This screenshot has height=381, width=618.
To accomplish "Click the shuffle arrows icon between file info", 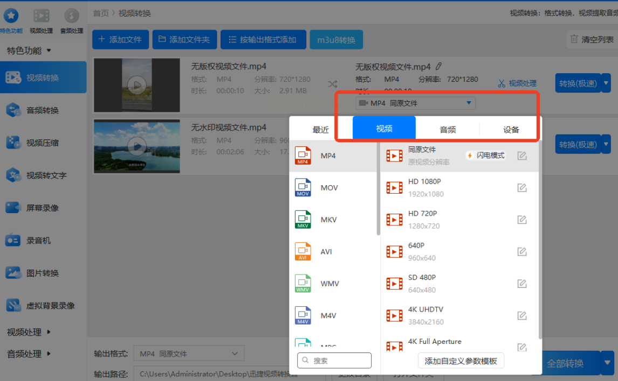I will pyautogui.click(x=332, y=84).
